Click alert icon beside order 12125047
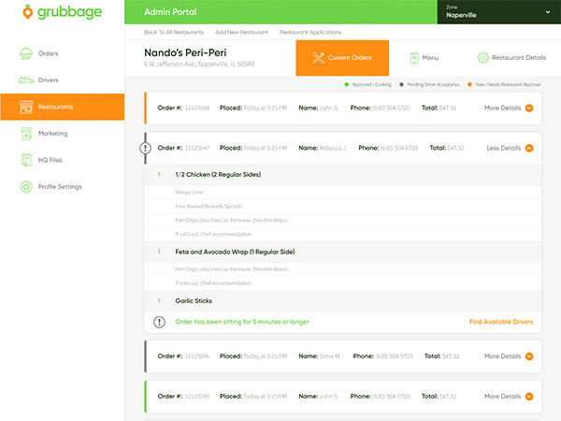The height and width of the screenshot is (421, 561). (x=145, y=148)
